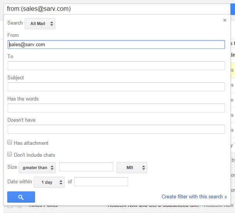
Task: Open Create filter with this search link
Action: point(194,196)
